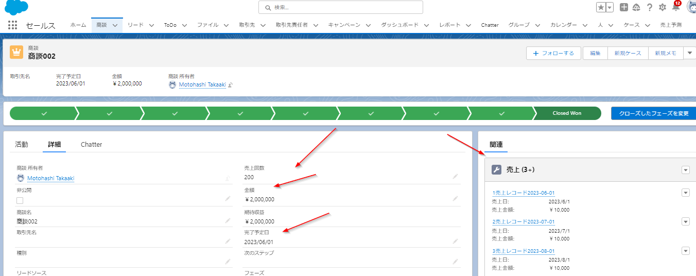Image resolution: width=696 pixels, height=276 pixels.
Task: Open the グループ nav item
Action: pyautogui.click(x=519, y=25)
